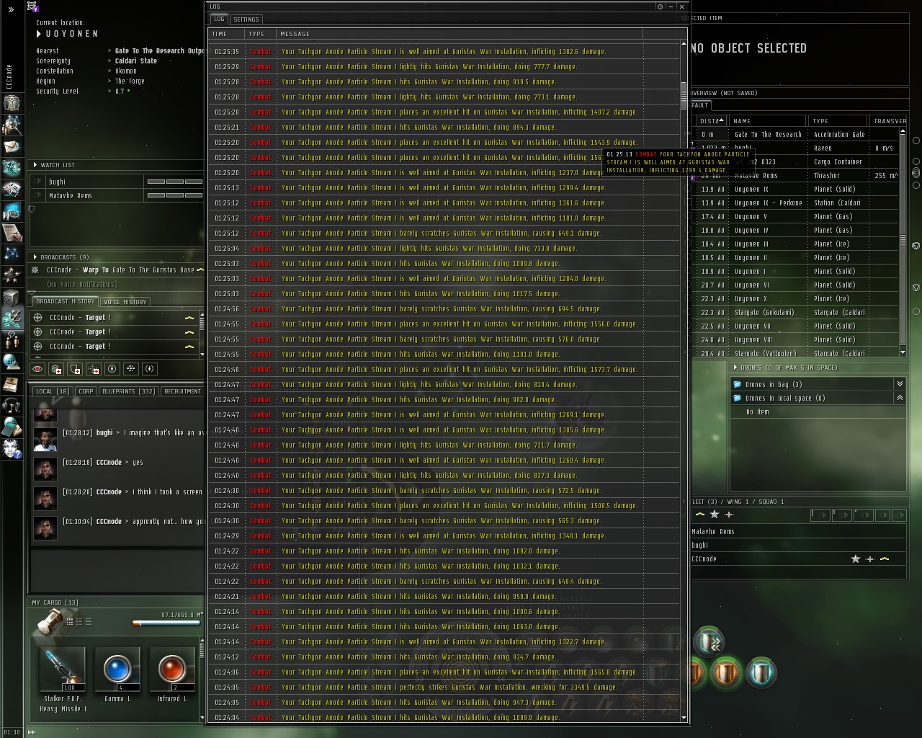The width and height of the screenshot is (922, 738).
Task: Open the star Map sidebar icon
Action: [x=12, y=254]
